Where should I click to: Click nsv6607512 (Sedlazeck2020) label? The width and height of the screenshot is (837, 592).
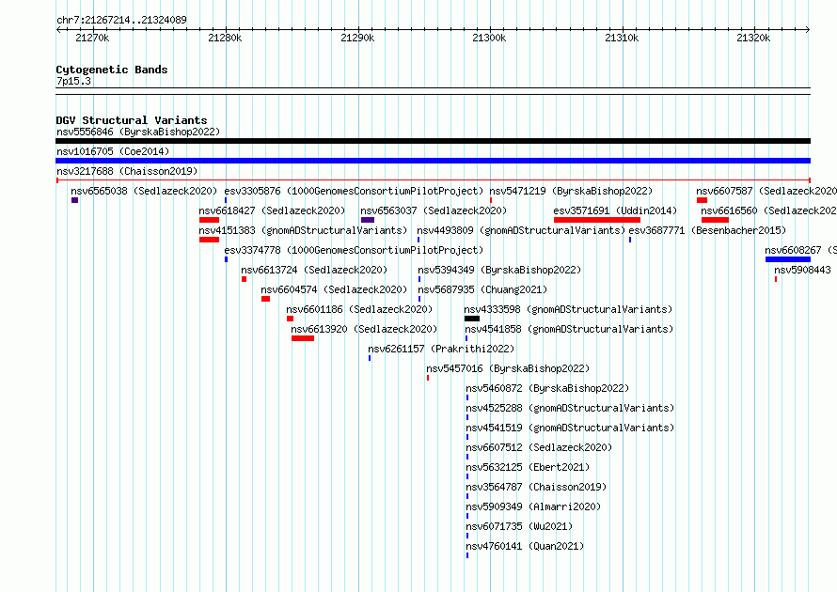(539, 447)
